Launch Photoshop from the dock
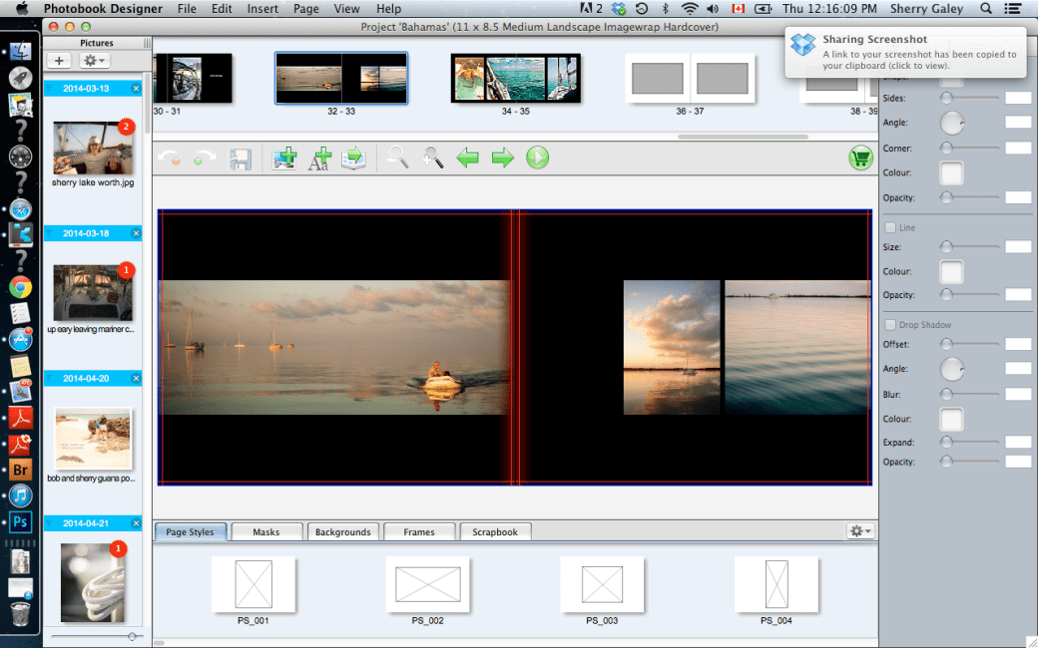 [20, 521]
